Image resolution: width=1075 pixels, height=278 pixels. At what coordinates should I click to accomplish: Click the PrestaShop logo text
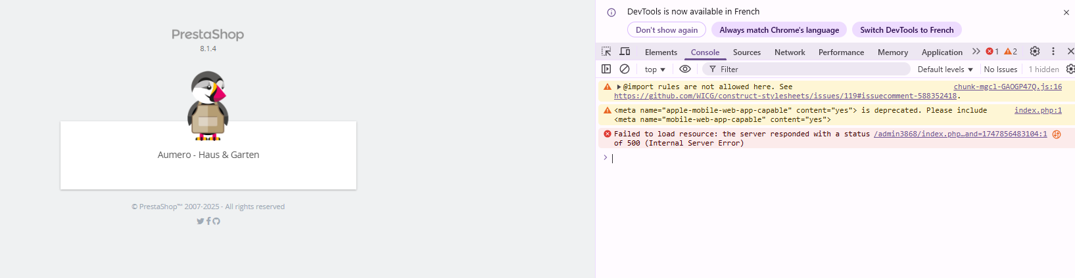[208, 34]
